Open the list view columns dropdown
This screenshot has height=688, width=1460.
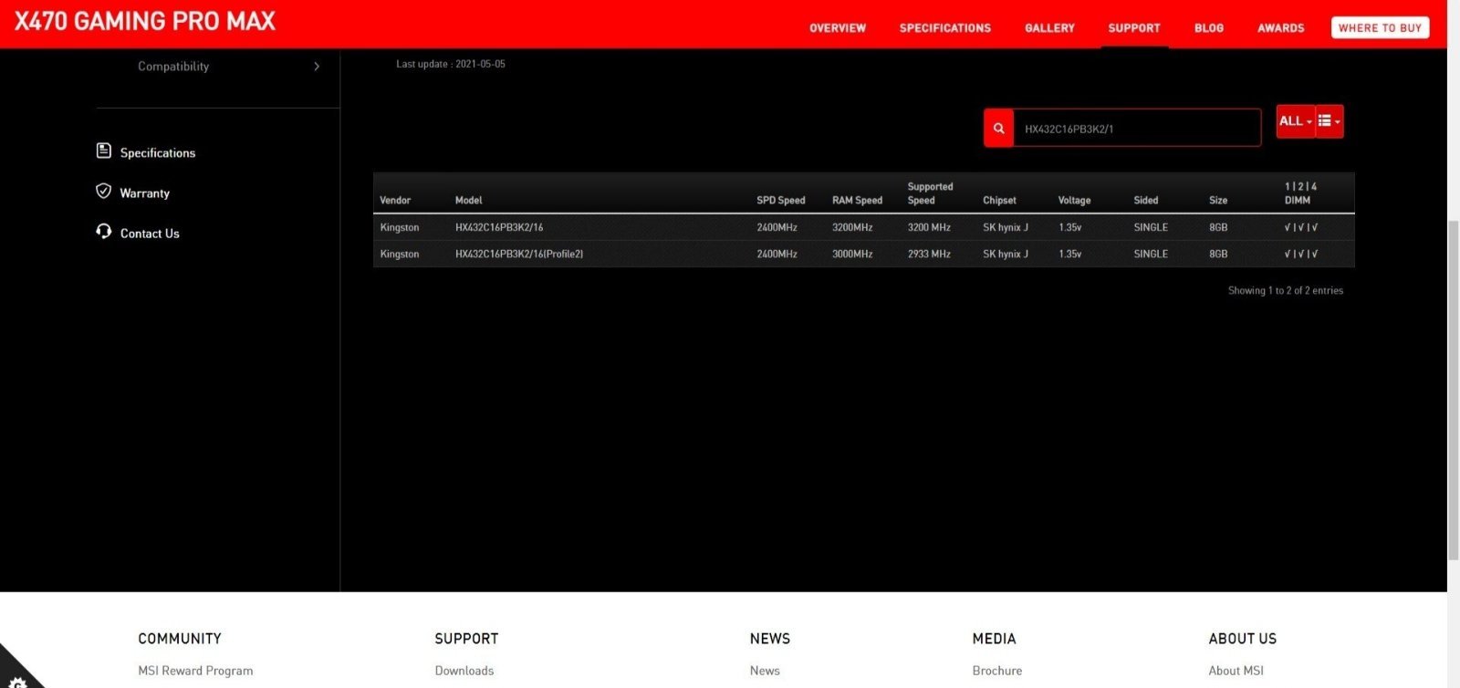tap(1329, 121)
